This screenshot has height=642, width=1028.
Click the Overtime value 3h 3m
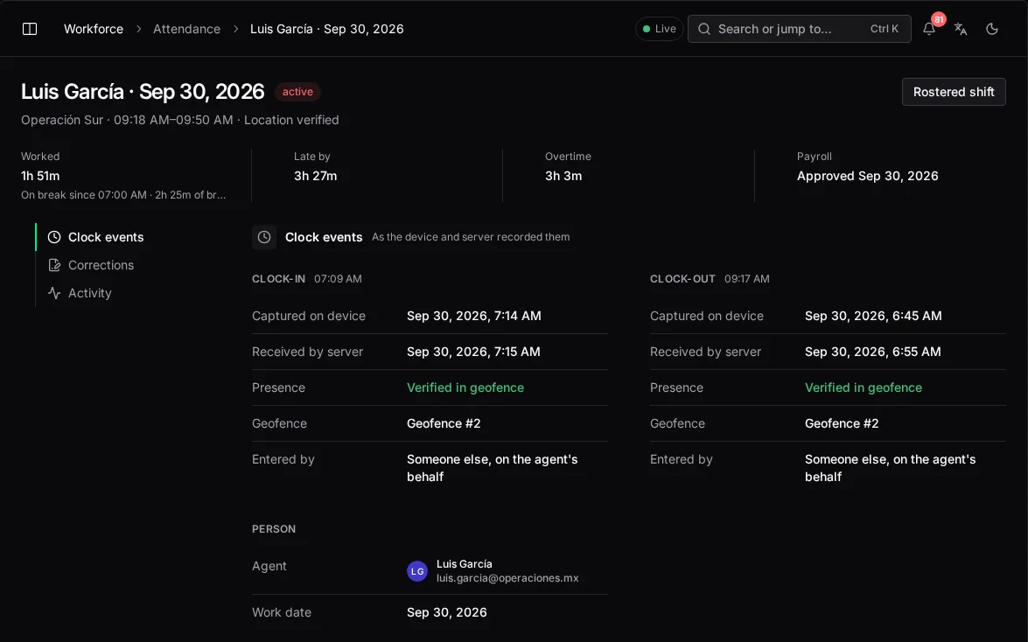(x=563, y=176)
